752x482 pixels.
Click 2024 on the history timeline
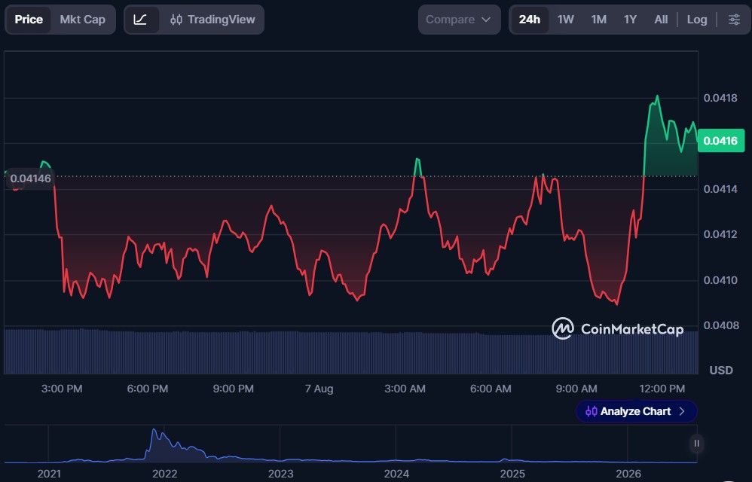pos(396,474)
